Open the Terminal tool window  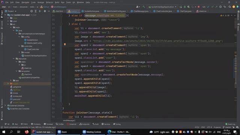(x=48, y=124)
